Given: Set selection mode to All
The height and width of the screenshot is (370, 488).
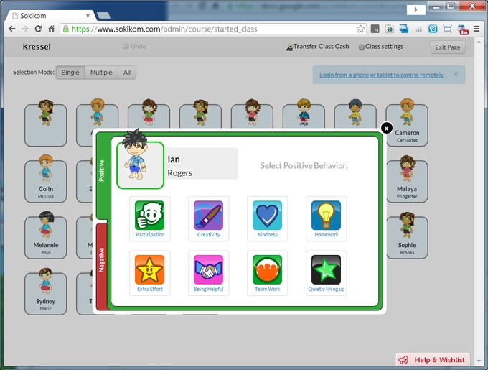Looking at the screenshot, I should [x=127, y=73].
